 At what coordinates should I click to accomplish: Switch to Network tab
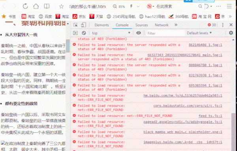point(162,25)
